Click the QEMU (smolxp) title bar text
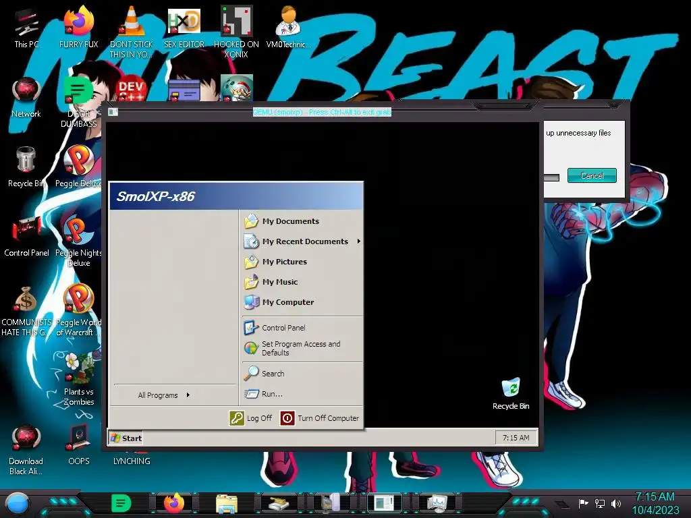This screenshot has height=518, width=691. click(x=322, y=113)
